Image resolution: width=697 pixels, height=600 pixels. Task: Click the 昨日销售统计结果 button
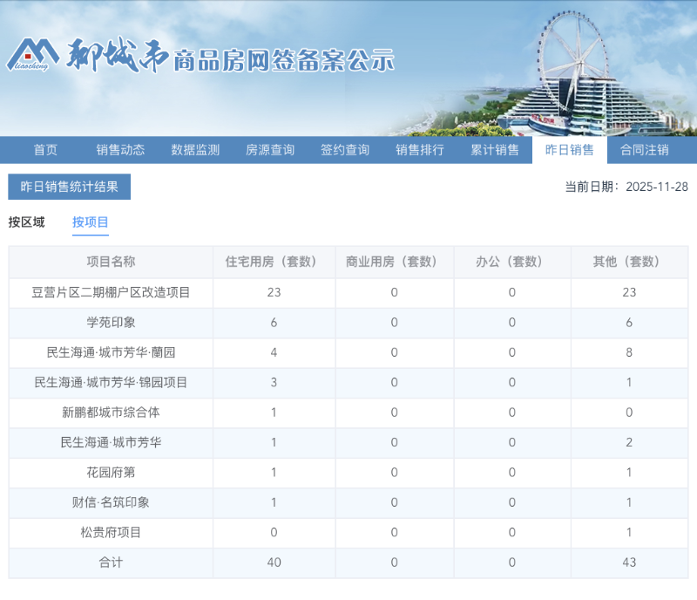71,187
